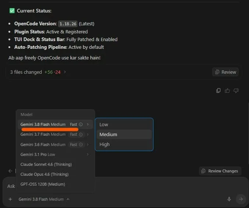Show info for Gemini 3.8 Flash Fast
Screen dimensions: 249x208
[x=81, y=124]
